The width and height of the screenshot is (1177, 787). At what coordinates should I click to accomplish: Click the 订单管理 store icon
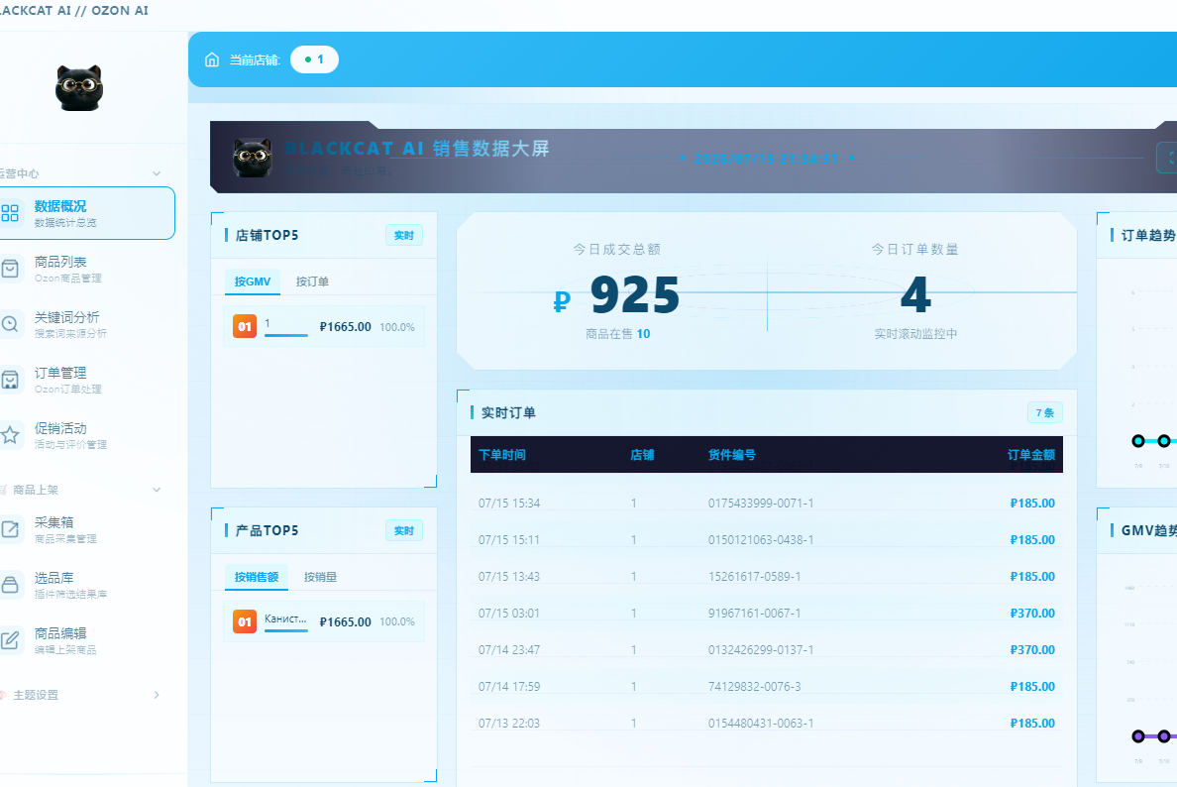(x=10, y=380)
